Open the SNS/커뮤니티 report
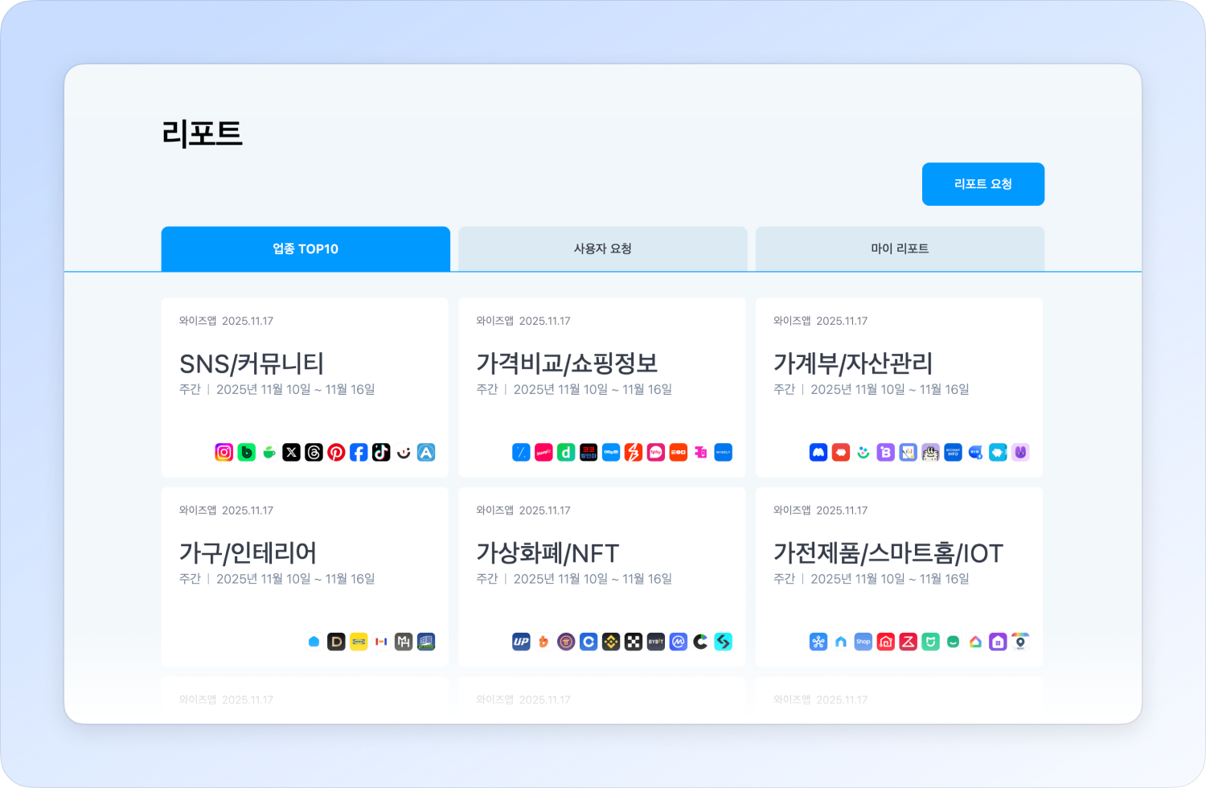 306,388
